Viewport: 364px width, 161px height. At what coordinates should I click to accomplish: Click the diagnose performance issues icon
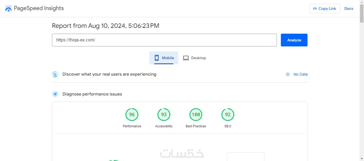tap(55, 94)
